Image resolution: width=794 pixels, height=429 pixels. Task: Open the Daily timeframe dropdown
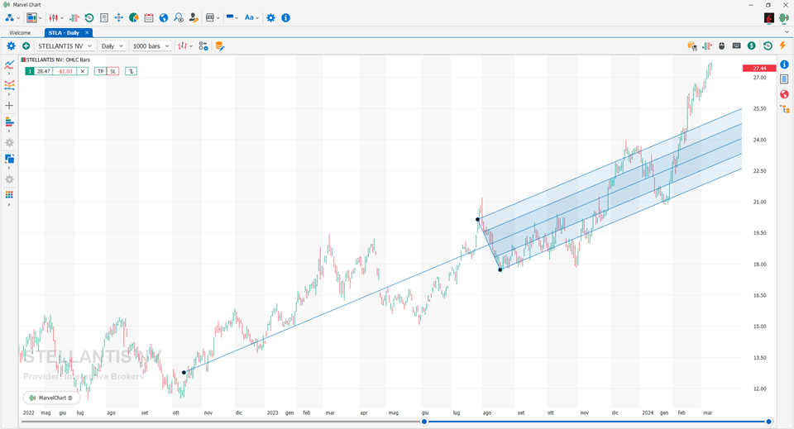[112, 46]
